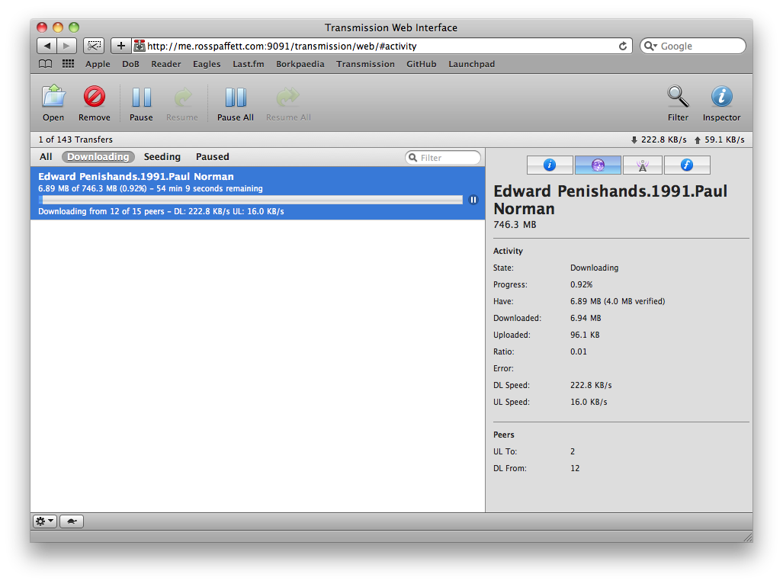This screenshot has width=783, height=584.
Task: Open GitHub bookmark
Action: [422, 64]
